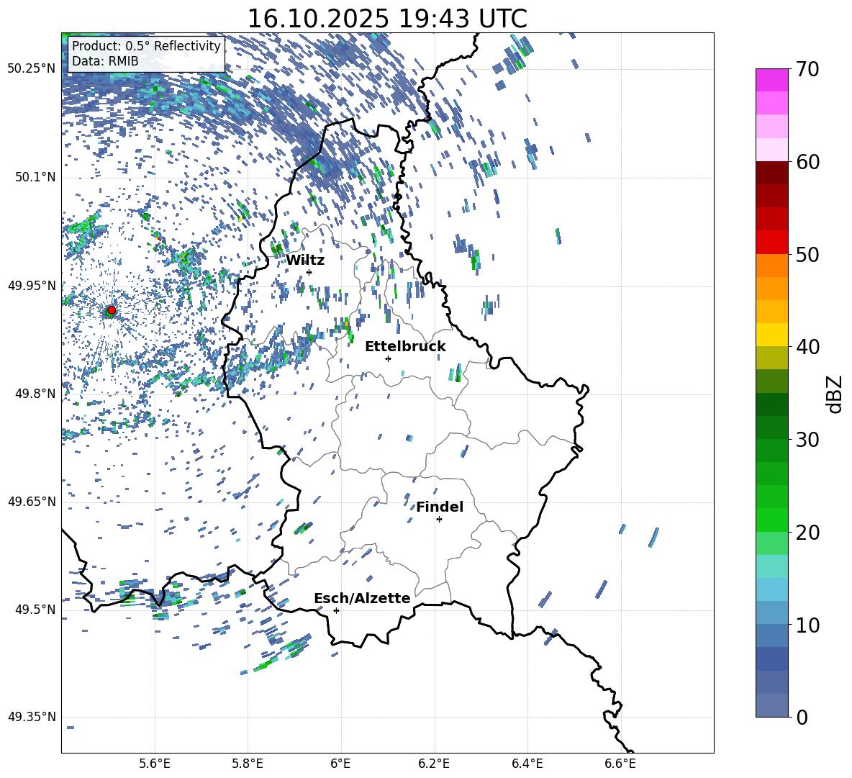Click the red radar site marker
Image resolution: width=852 pixels, height=778 pixels.
click(112, 310)
